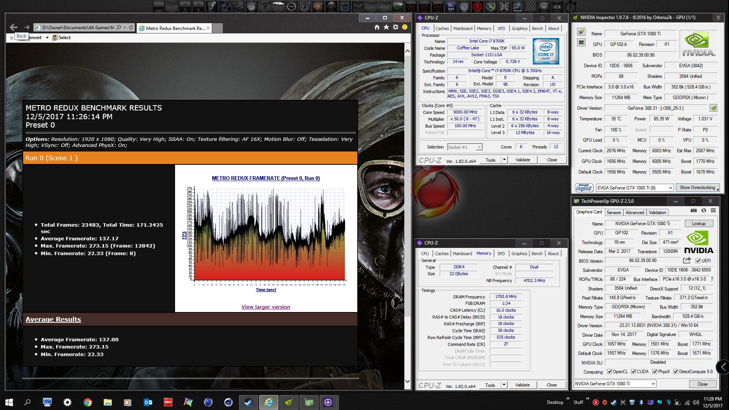
Task: Open the Advanced tab in GPU-Z
Action: point(635,213)
